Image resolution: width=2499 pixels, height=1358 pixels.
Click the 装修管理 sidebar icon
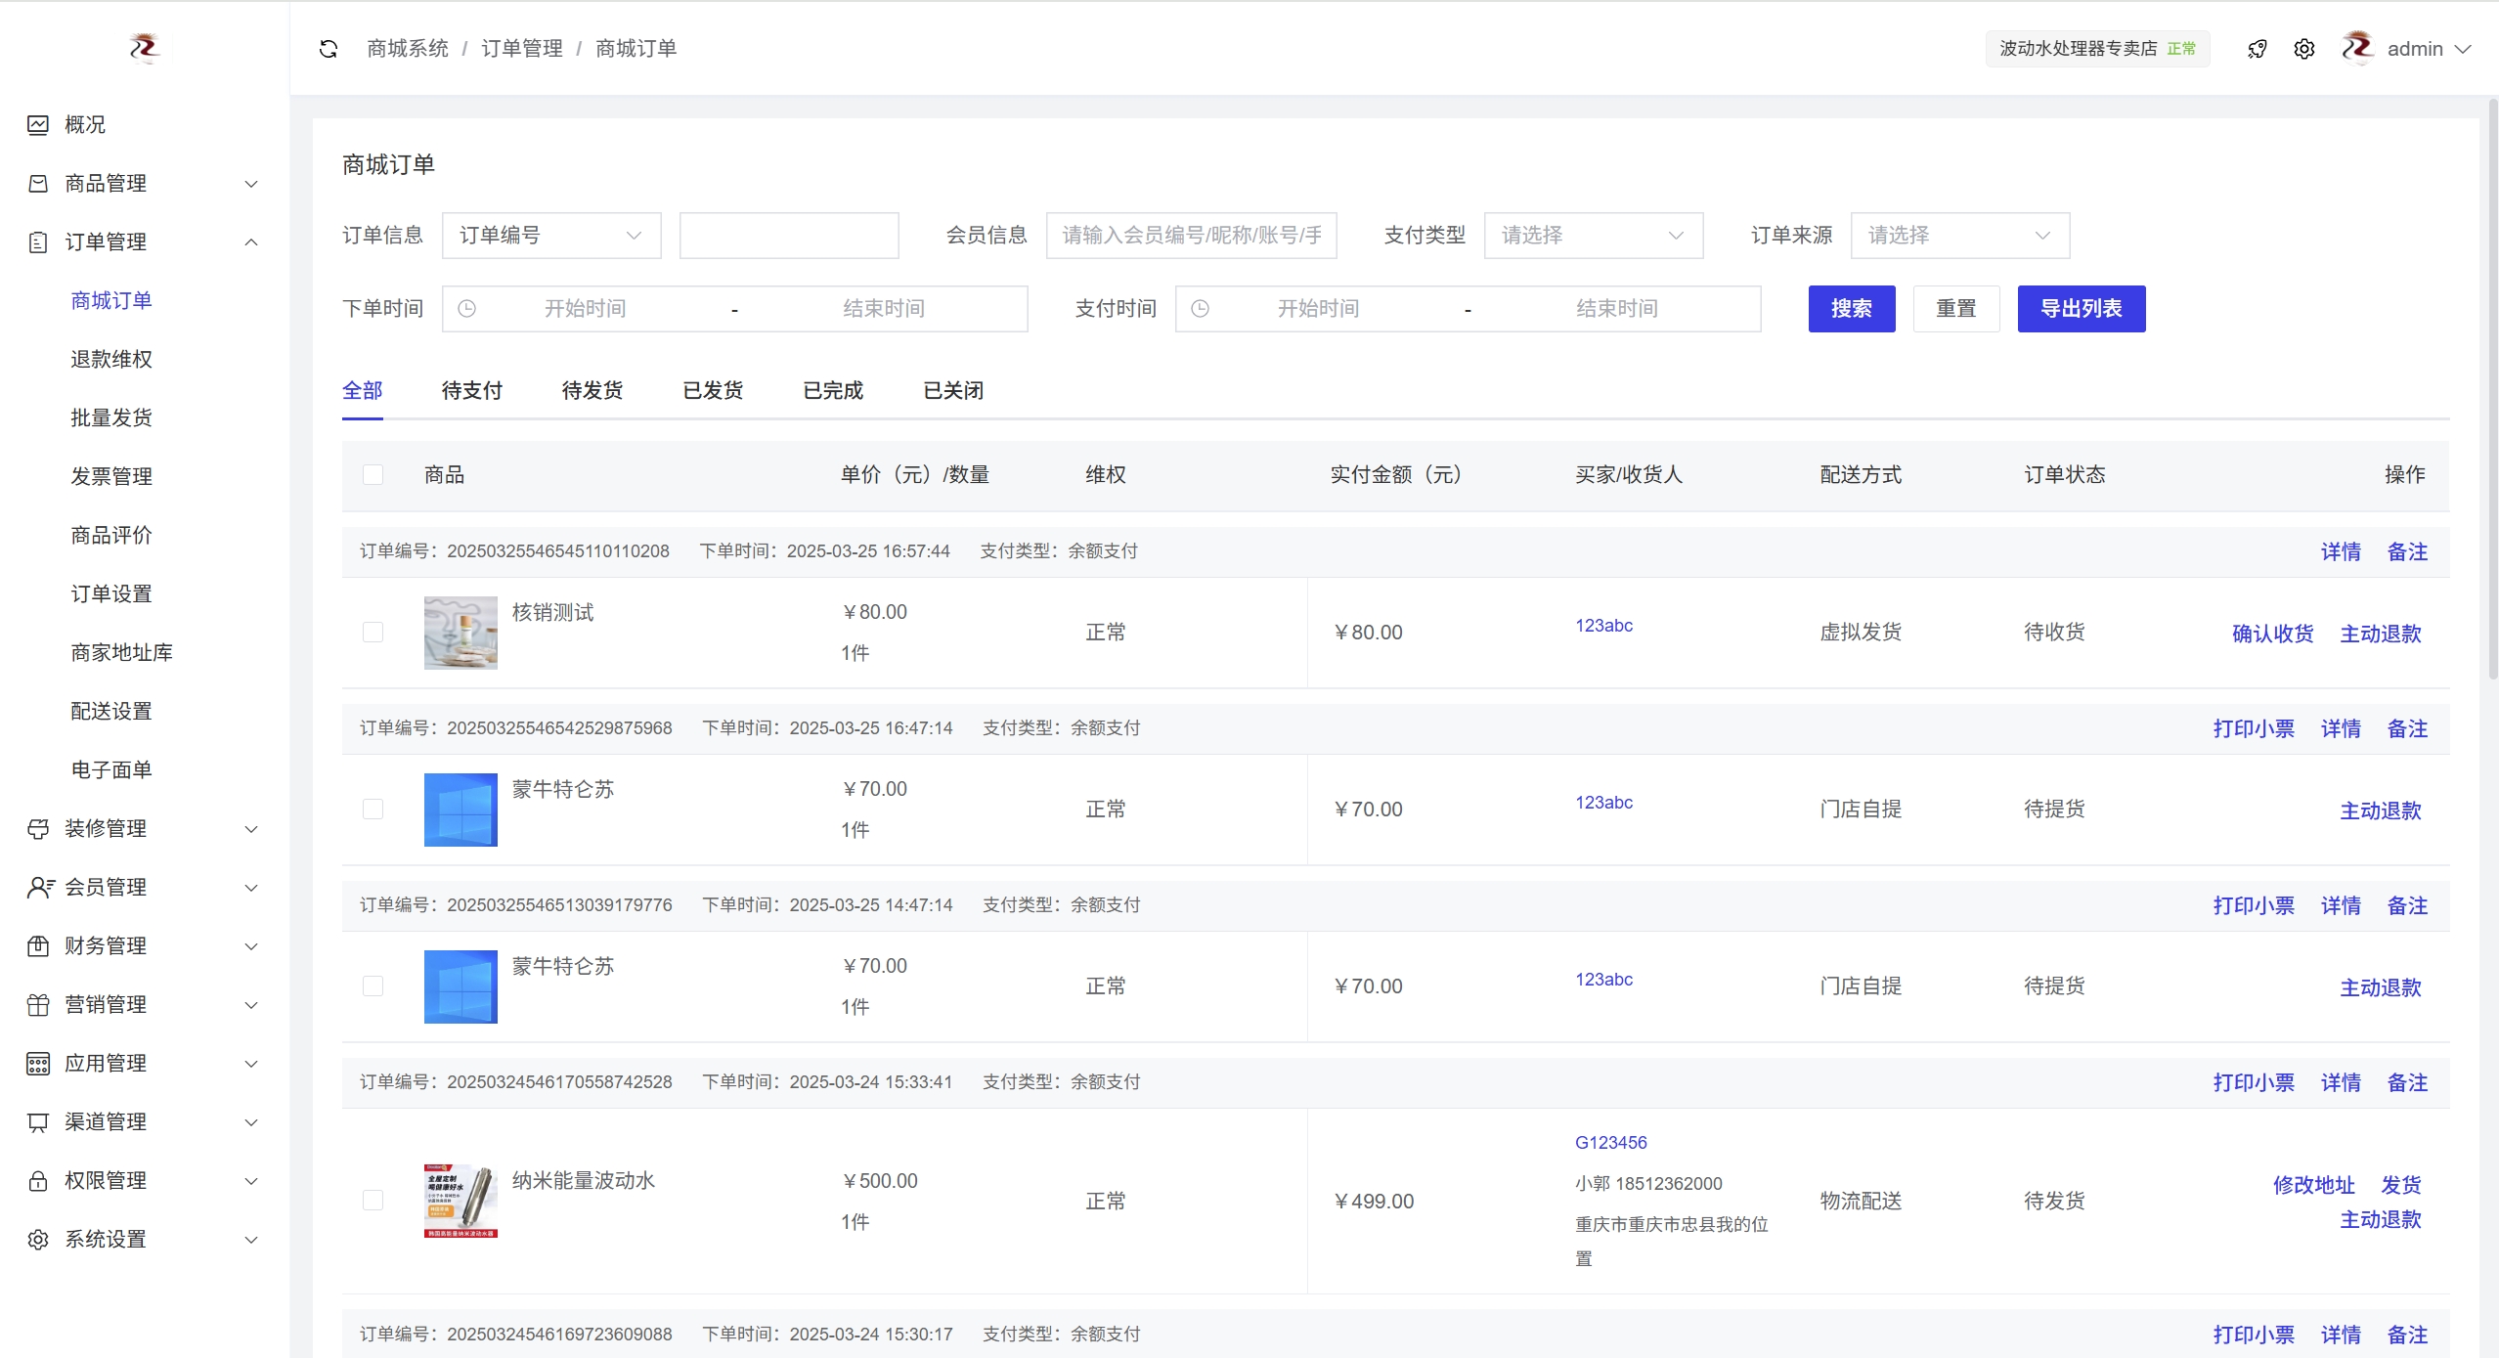(38, 828)
